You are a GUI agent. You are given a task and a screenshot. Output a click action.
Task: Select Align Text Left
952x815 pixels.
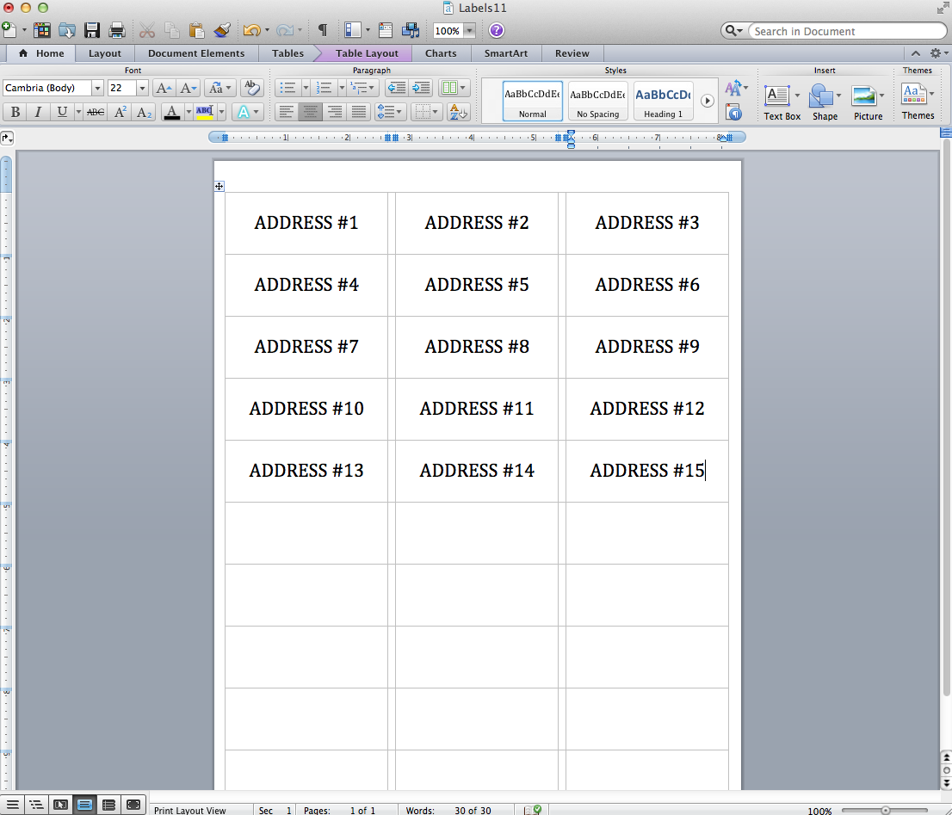click(x=287, y=112)
